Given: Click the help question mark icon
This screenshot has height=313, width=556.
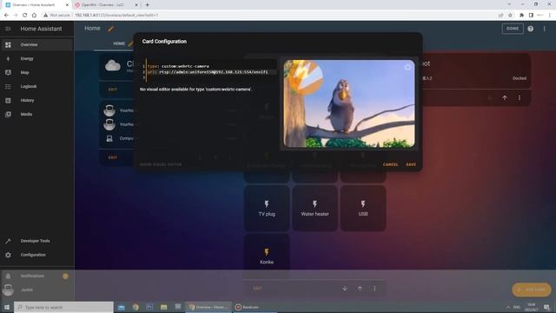Looking at the screenshot, I should point(531,29).
